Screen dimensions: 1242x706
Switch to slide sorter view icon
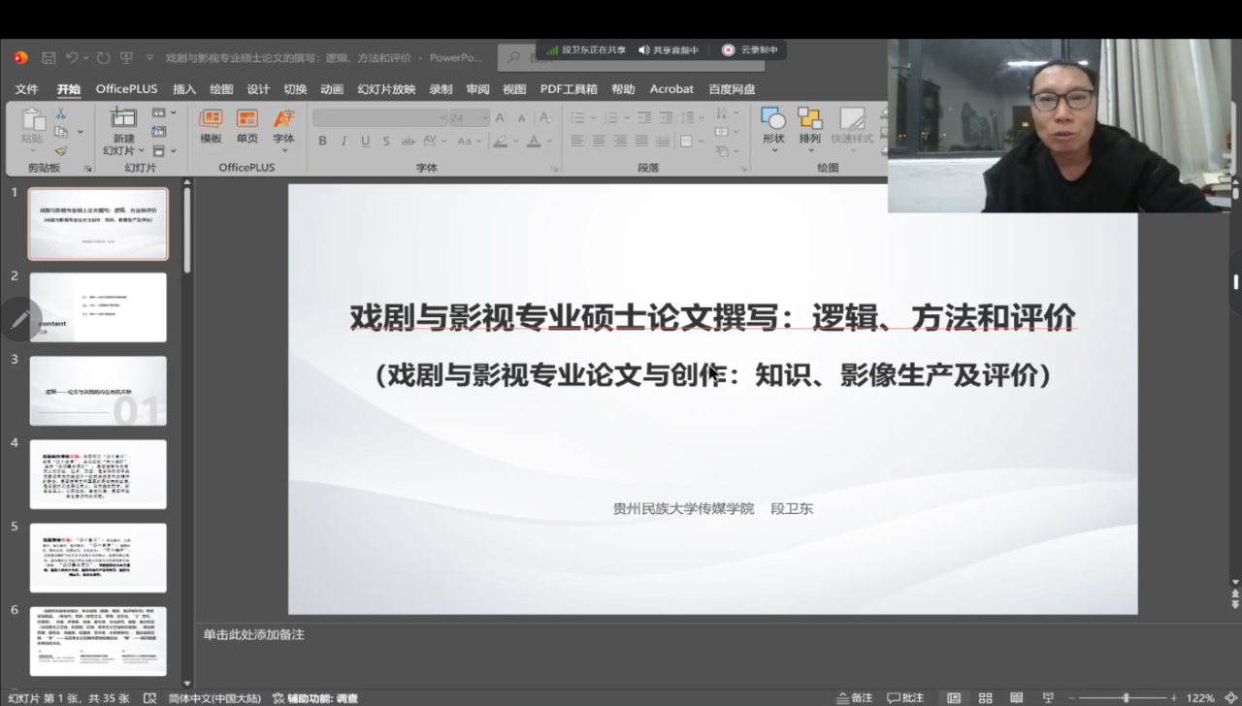point(985,698)
